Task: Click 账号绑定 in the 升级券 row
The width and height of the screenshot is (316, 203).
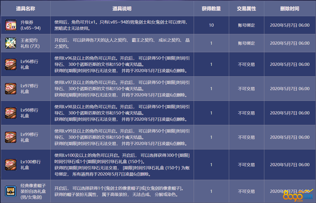Action: coord(246,25)
